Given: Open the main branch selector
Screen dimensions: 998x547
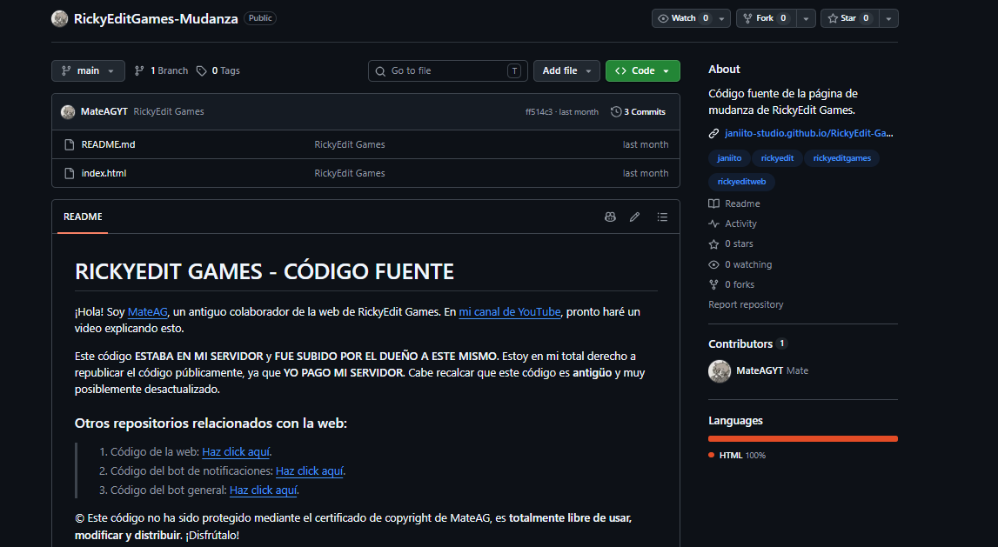Looking at the screenshot, I should click(x=88, y=70).
